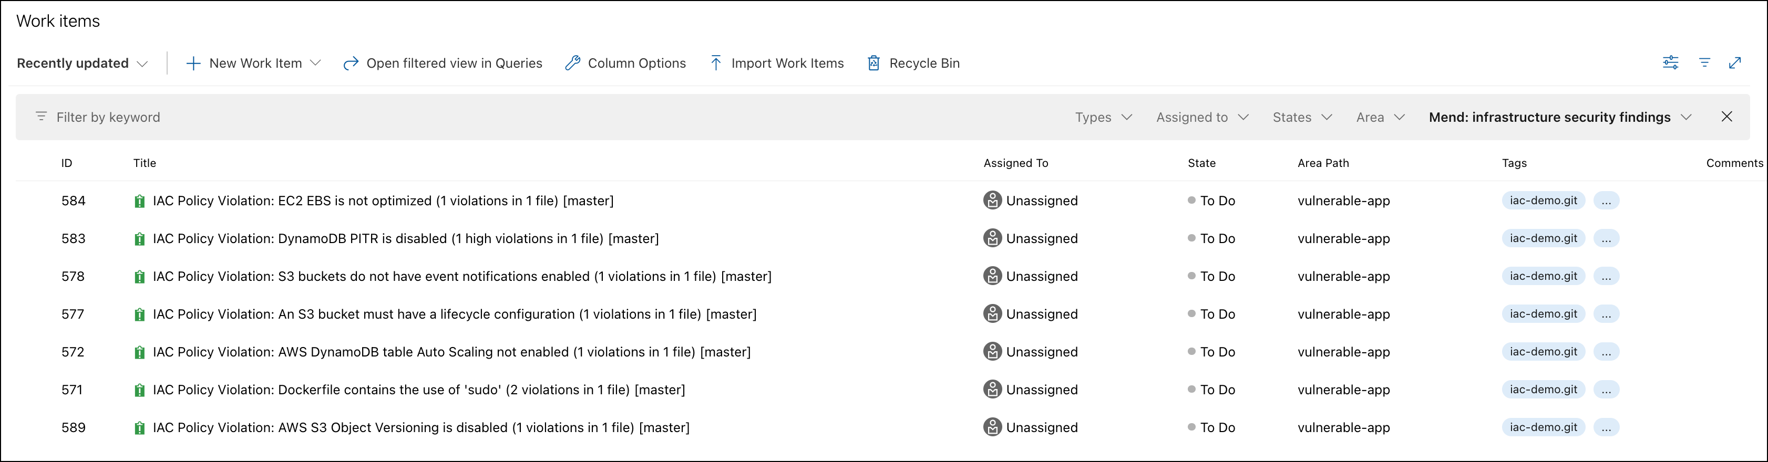
Task: Sort by the Assigned To column header
Action: pos(1015,163)
